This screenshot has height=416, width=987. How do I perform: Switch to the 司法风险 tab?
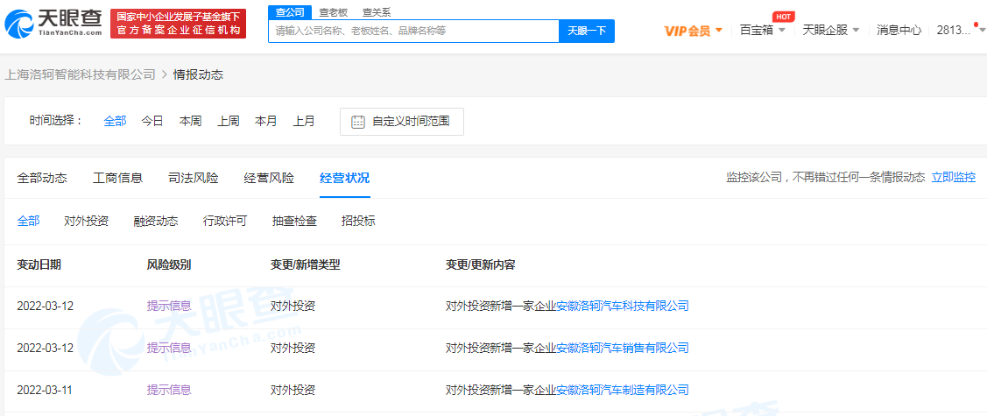click(194, 178)
